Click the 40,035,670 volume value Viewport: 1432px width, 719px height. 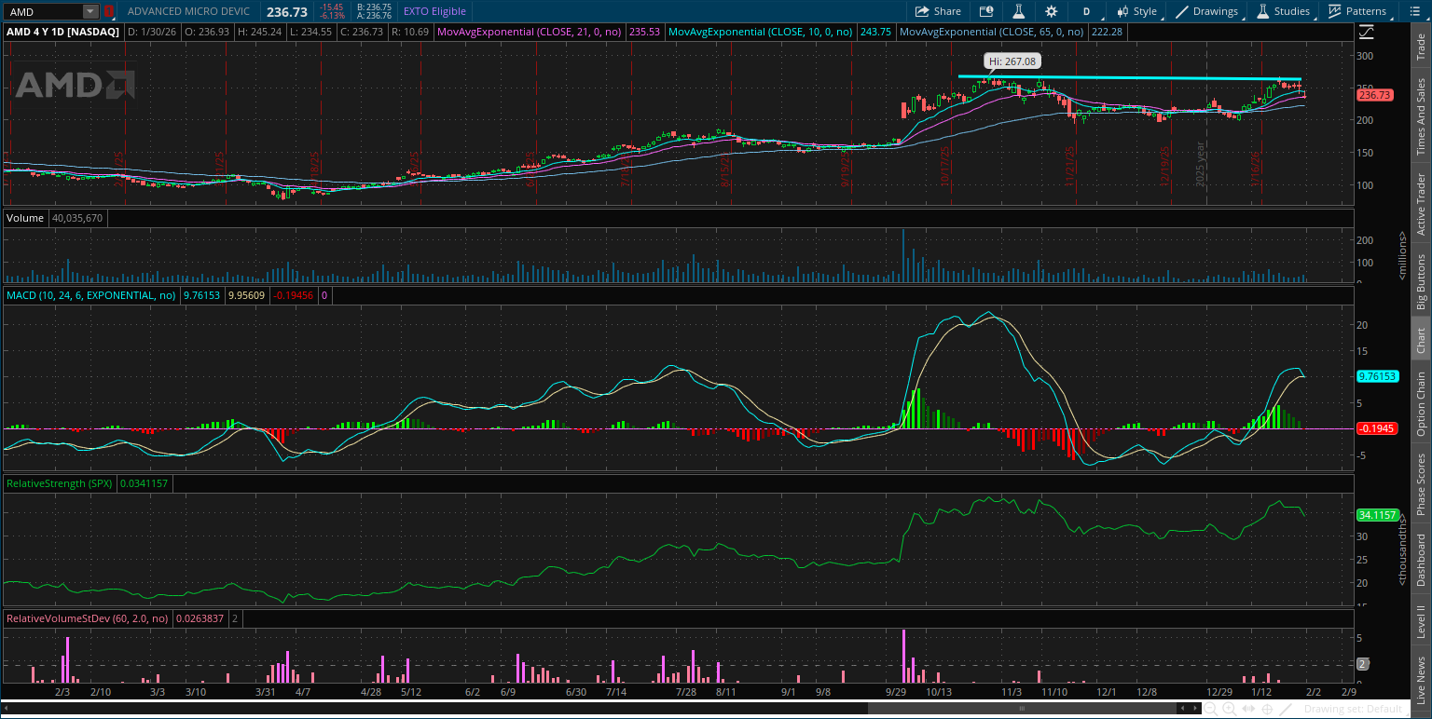pyautogui.click(x=78, y=218)
